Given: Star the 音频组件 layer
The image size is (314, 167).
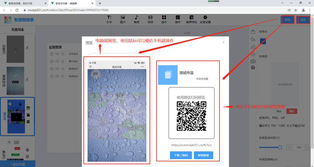Looking at the screenshot, I should point(52,69).
